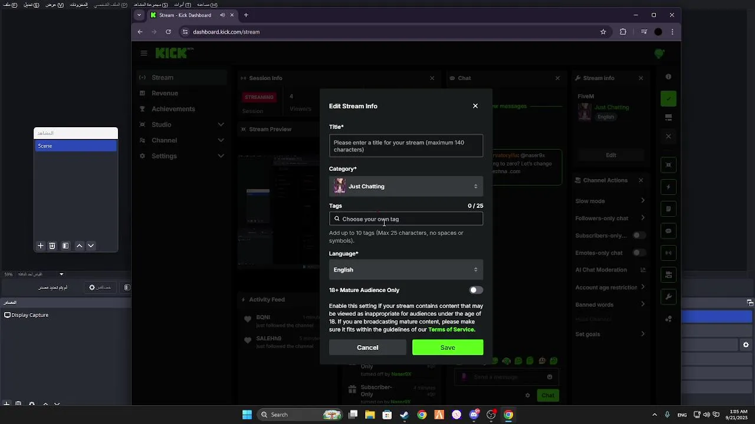Screen dimensions: 755x424
Task: Click the green Chat send button
Action: point(549,395)
